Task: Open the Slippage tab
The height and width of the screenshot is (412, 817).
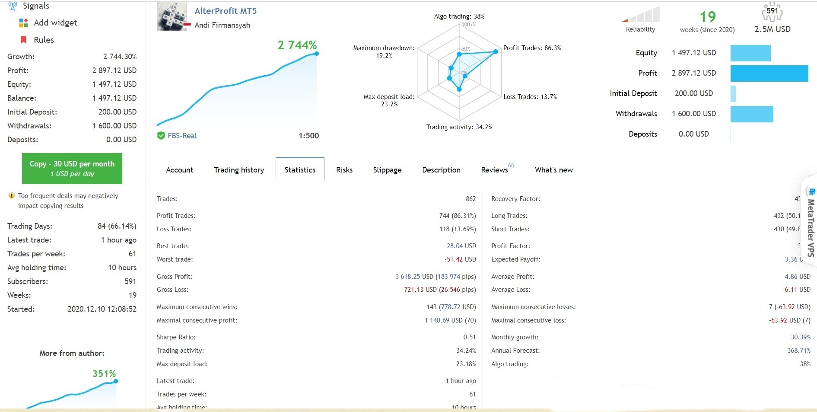Action: pos(387,170)
